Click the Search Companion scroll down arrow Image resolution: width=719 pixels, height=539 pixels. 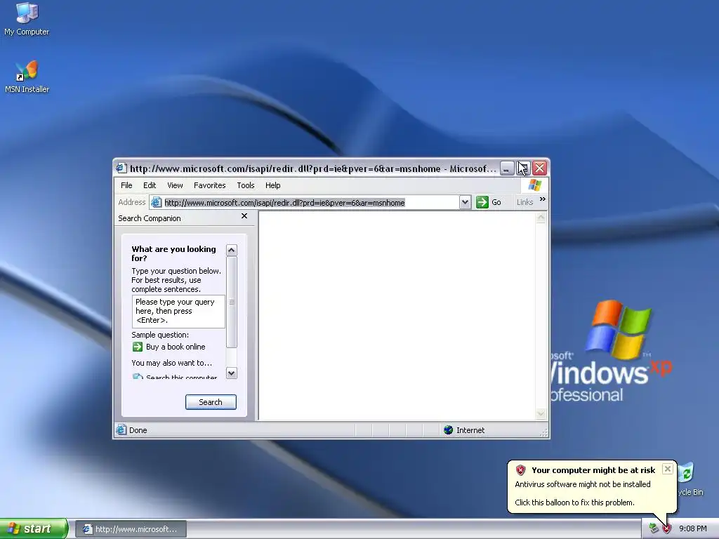232,373
